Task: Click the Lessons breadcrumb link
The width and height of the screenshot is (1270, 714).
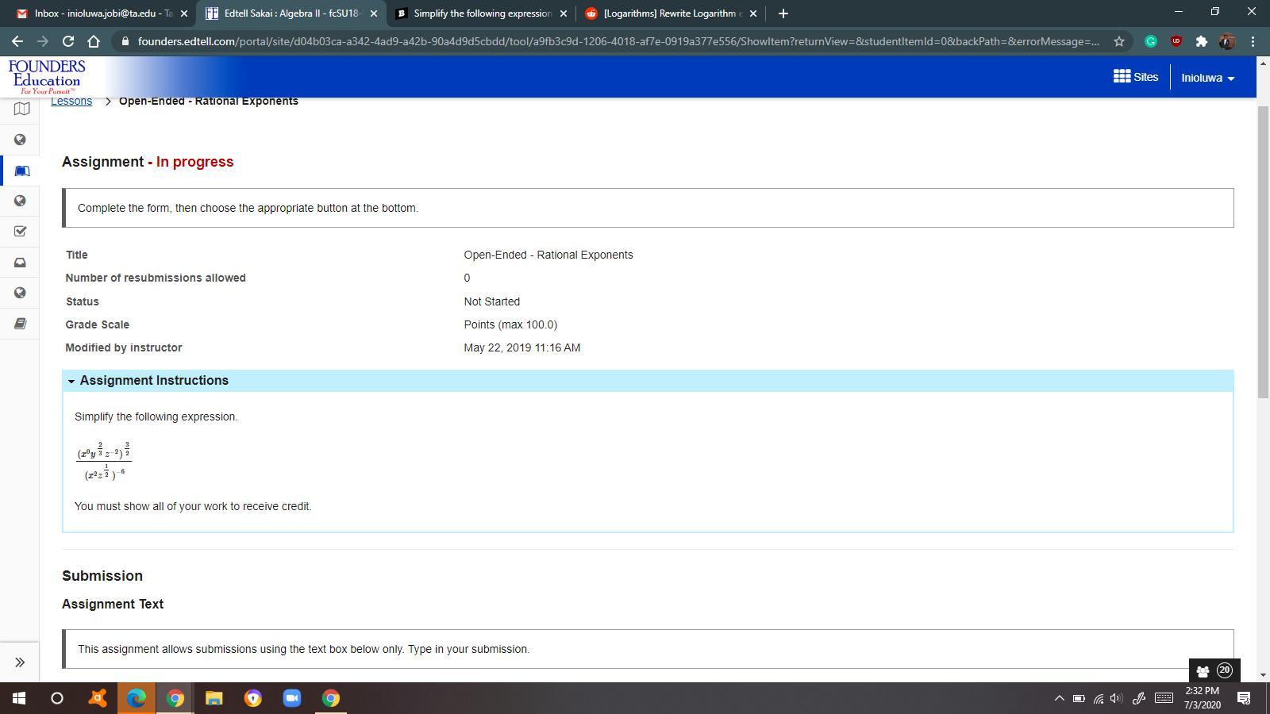Action: pyautogui.click(x=71, y=102)
